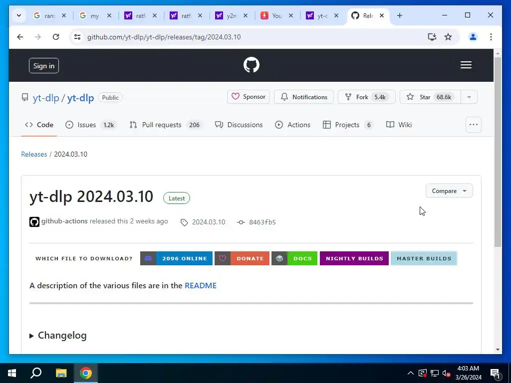Show more repository tabs via three-dot button
The image size is (511, 383).
(x=473, y=125)
